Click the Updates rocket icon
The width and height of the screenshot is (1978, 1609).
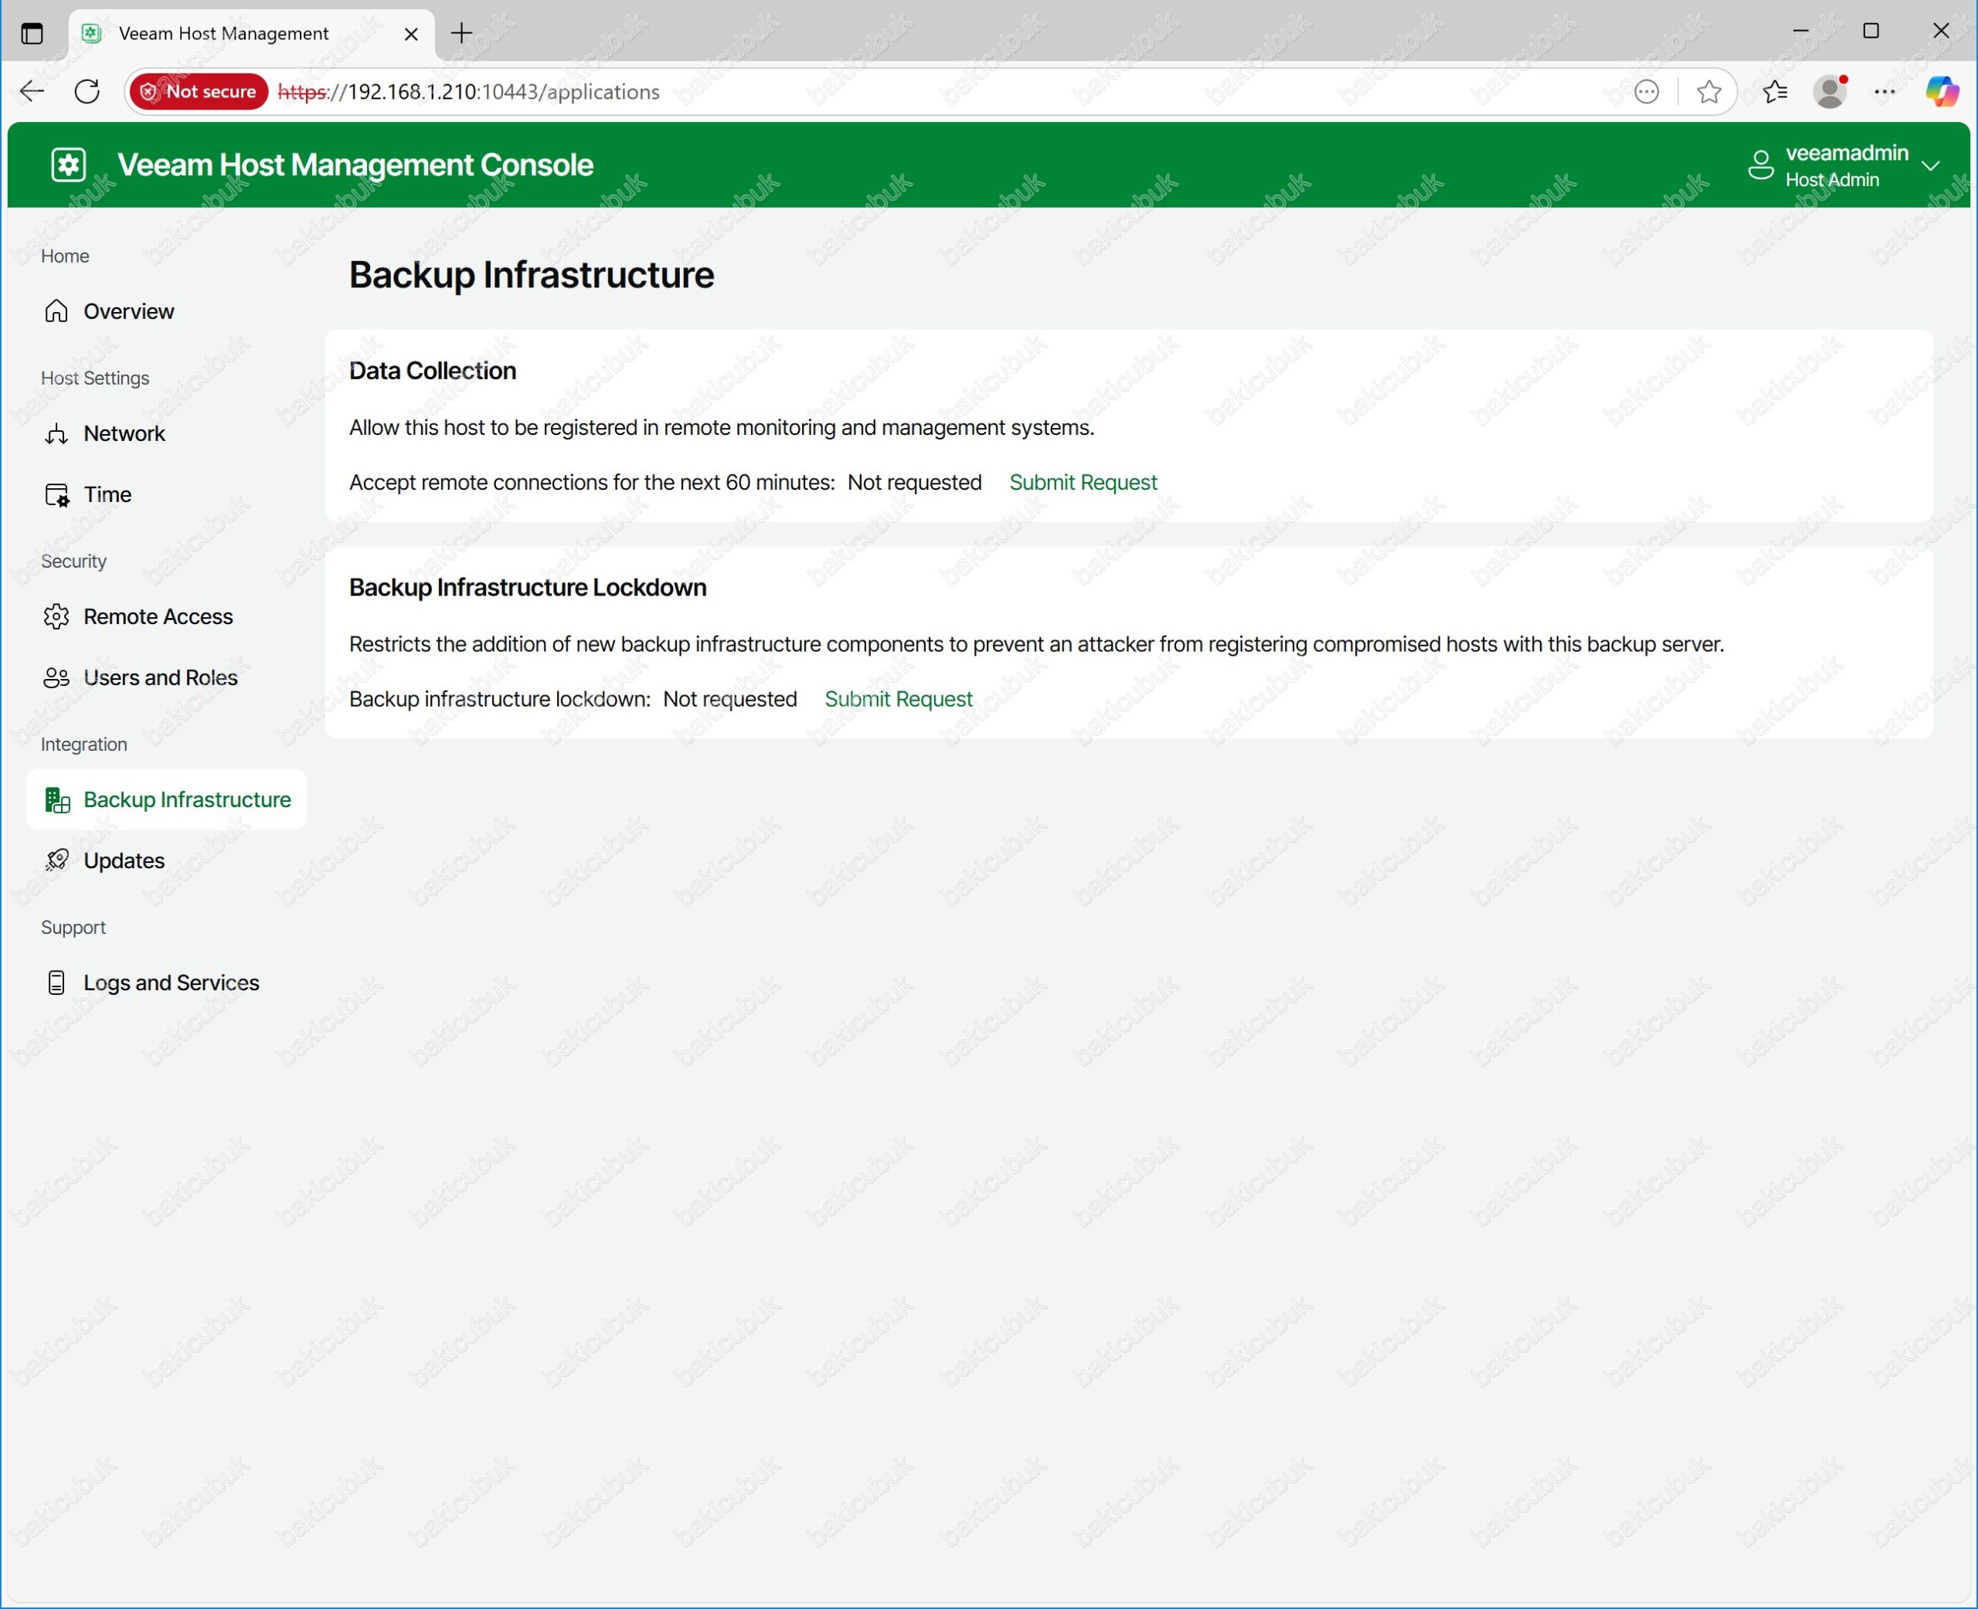(56, 860)
